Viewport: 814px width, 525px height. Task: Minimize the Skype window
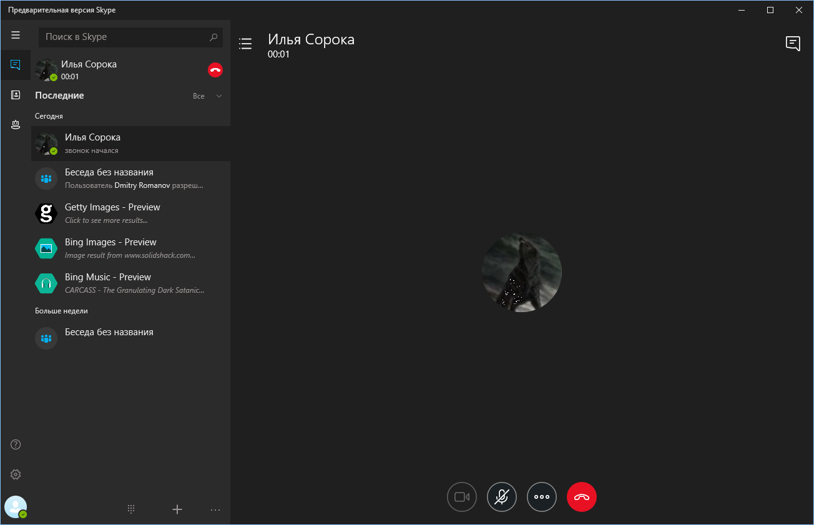click(742, 10)
